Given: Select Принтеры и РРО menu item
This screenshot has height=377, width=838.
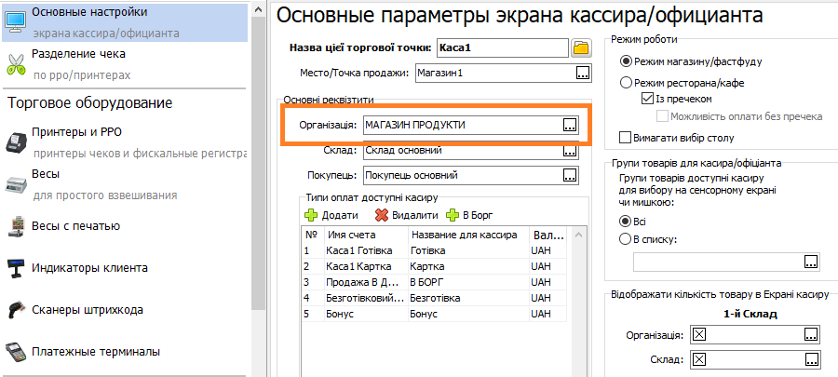Looking at the screenshot, I should point(125,142).
